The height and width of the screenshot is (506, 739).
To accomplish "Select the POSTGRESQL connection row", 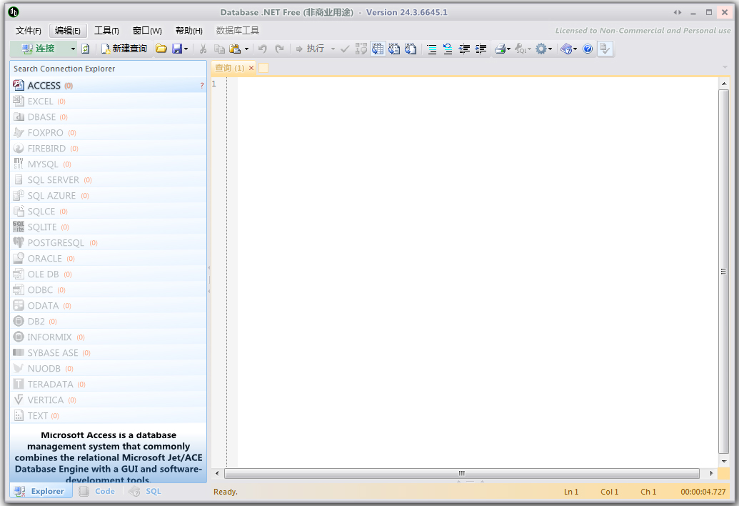I will [109, 243].
